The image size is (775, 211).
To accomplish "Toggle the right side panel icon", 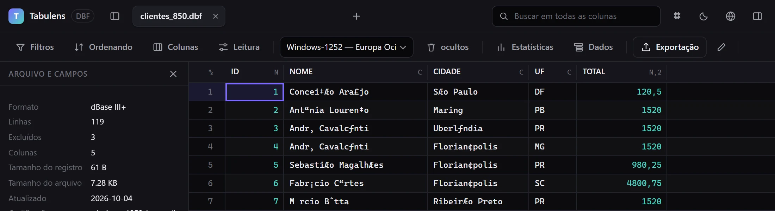I will click(x=757, y=16).
